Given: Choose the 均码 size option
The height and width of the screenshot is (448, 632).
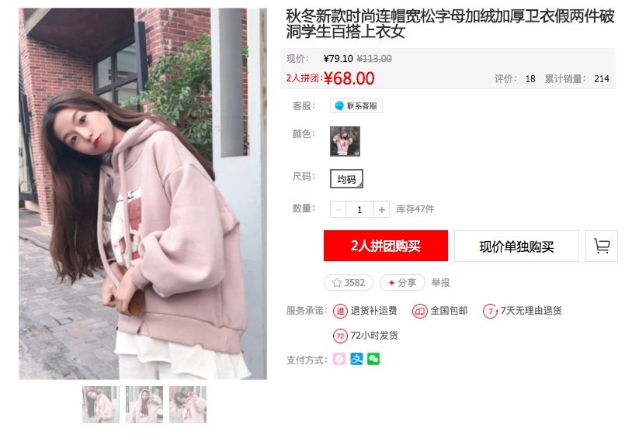Looking at the screenshot, I should click(346, 179).
